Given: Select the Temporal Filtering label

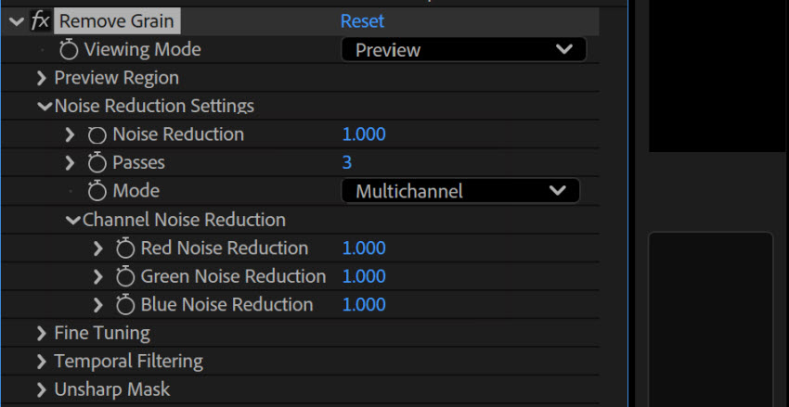Looking at the screenshot, I should (x=128, y=361).
